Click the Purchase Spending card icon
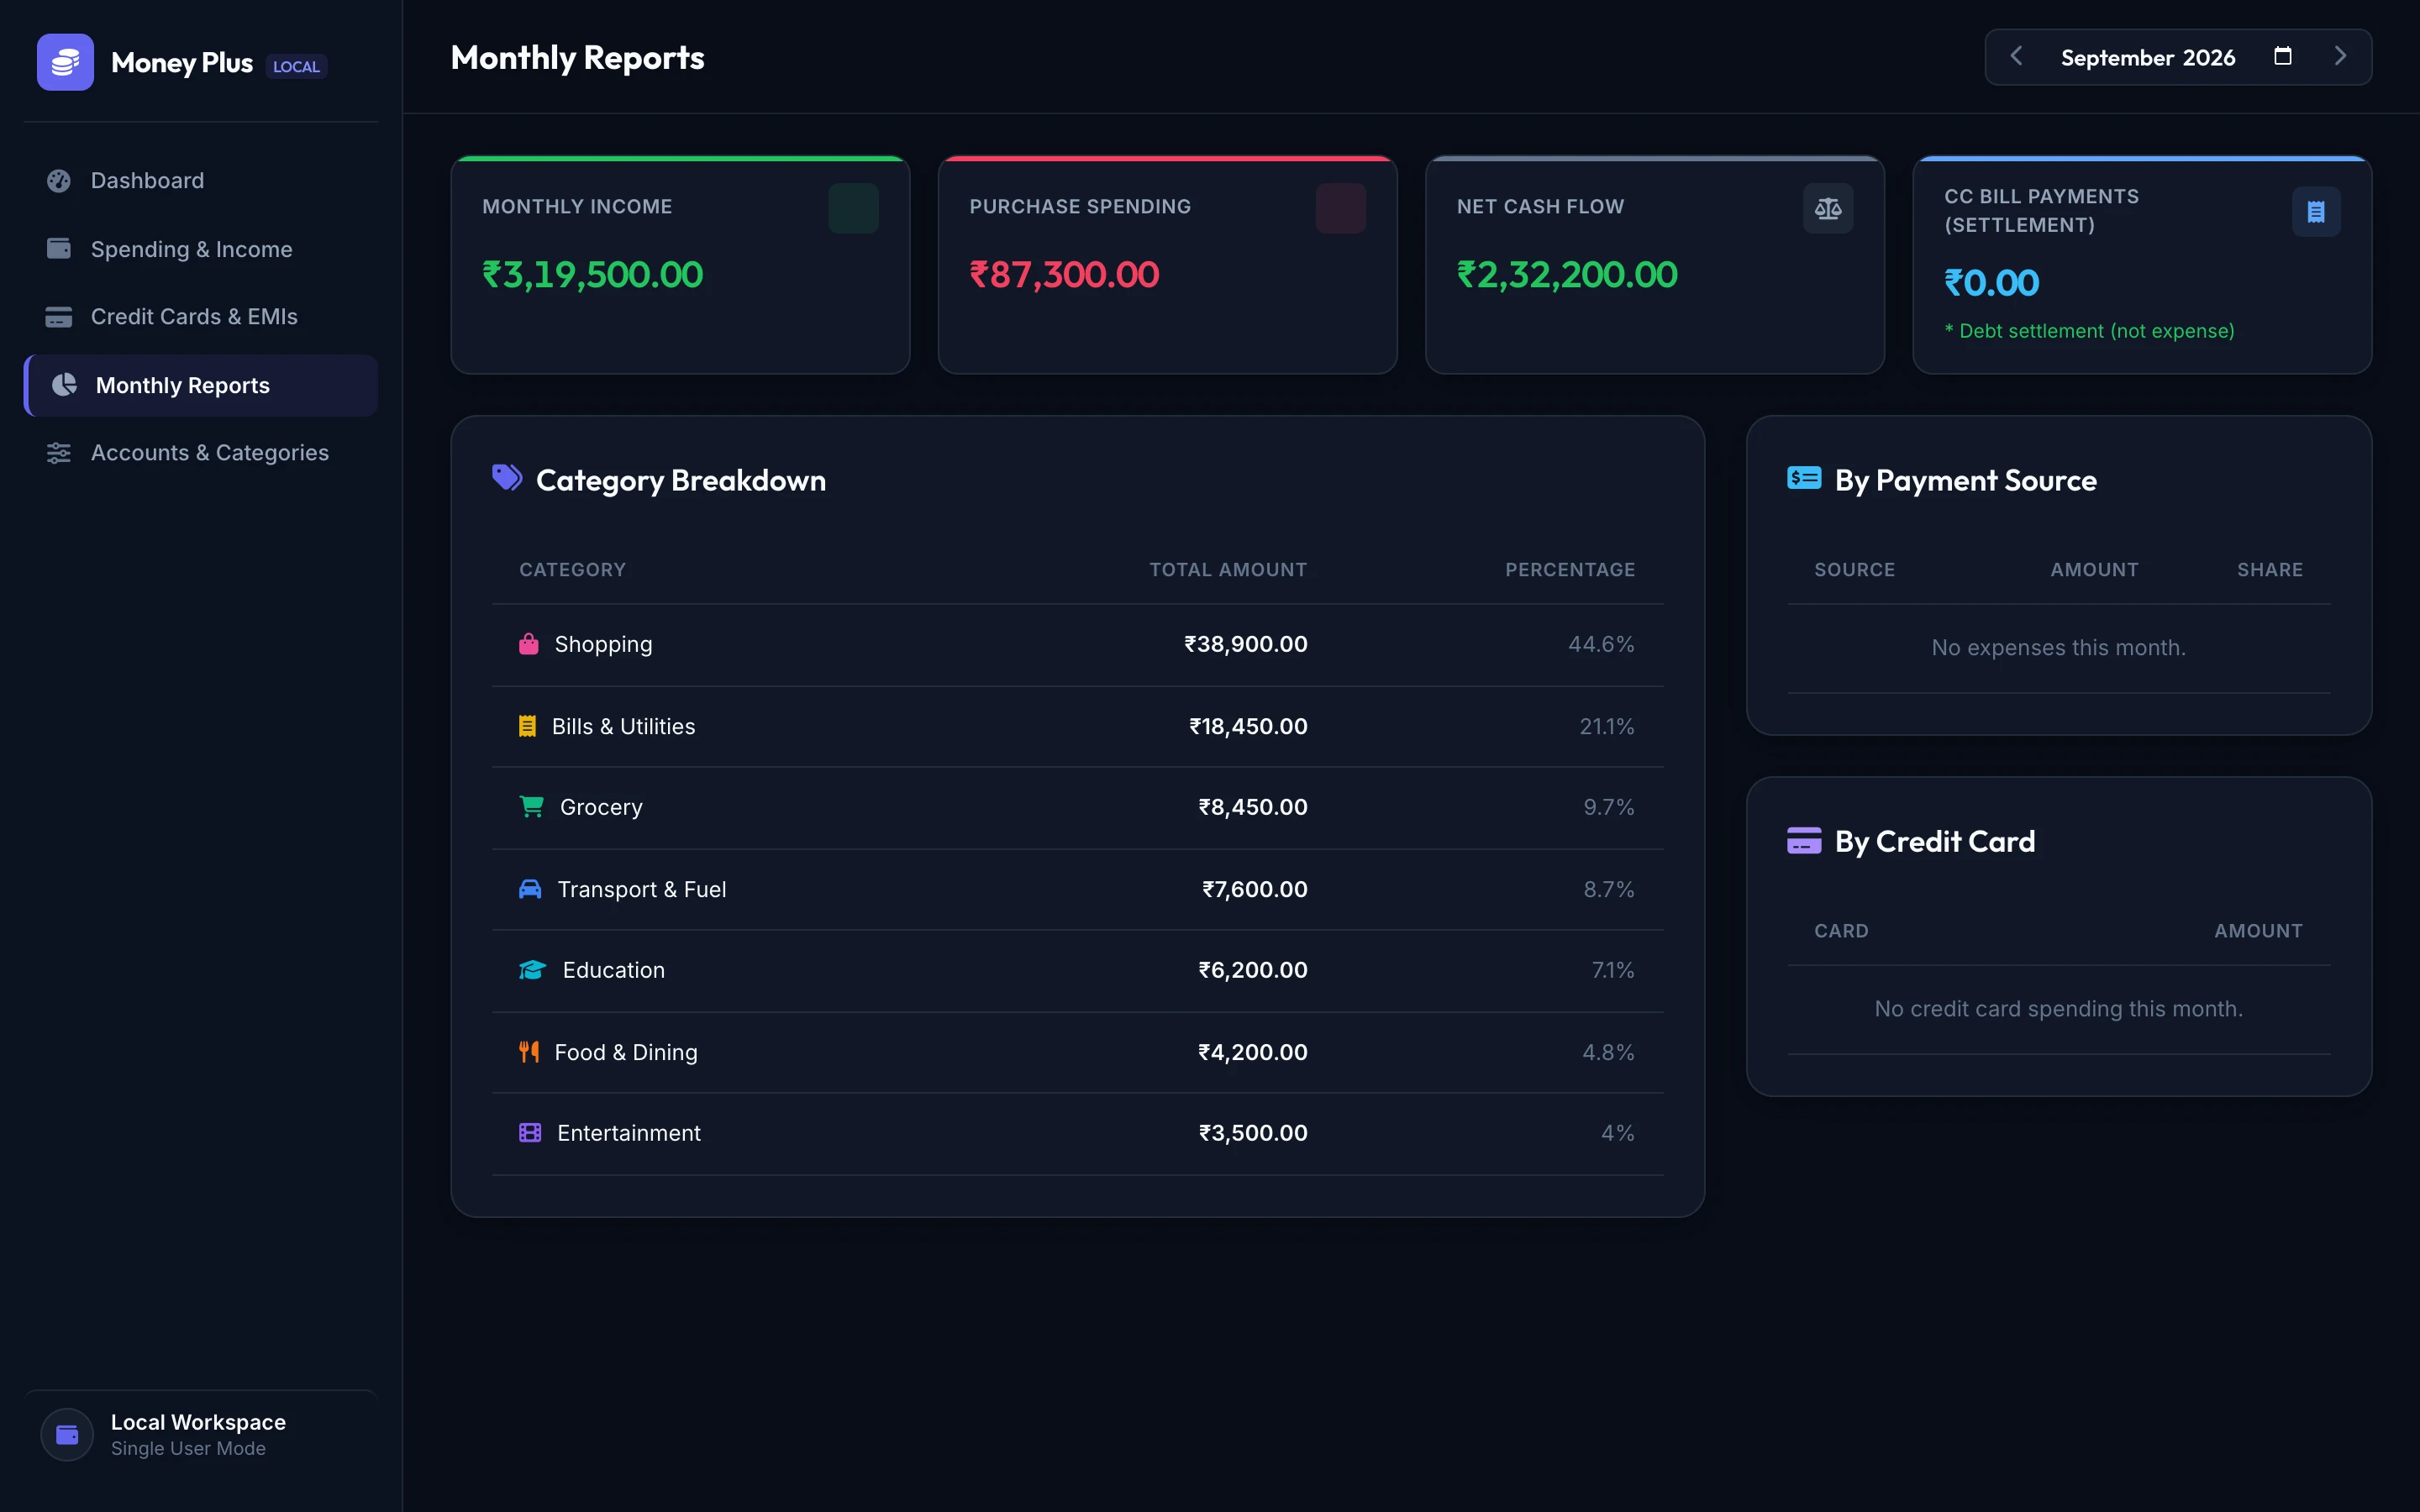The height and width of the screenshot is (1512, 2420). 1341,208
